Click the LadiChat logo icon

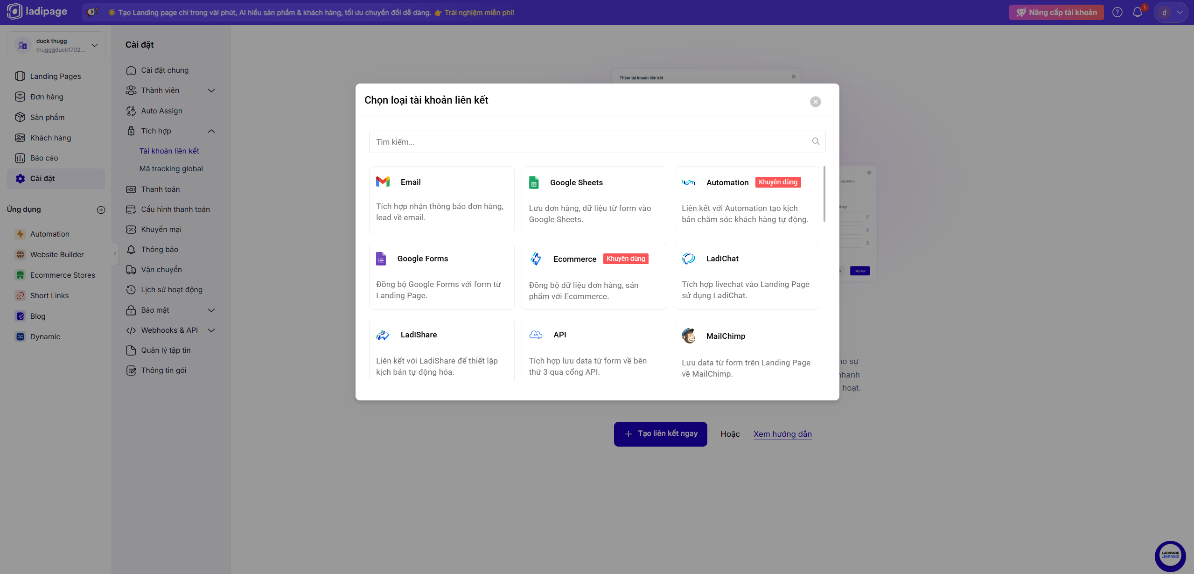pos(689,259)
